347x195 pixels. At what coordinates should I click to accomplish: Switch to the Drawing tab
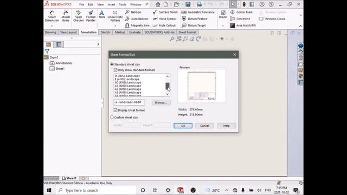50,32
